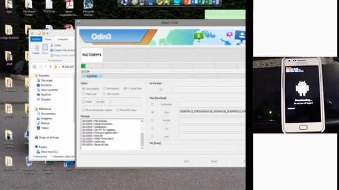Click the Copiar icon in Explorer ribbon
Viewport: 339px width, 190px height.
tap(36, 49)
